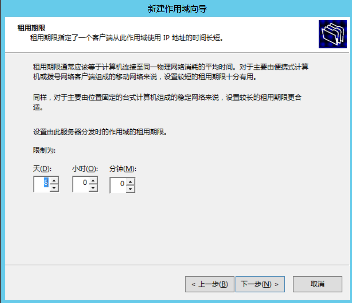Decrease minutes value with down arrow
This screenshot has height=303, width=352.
130,189
